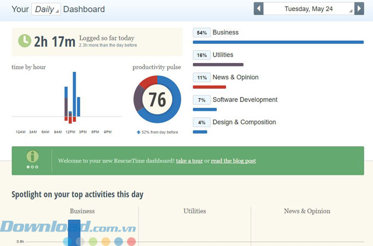This screenshot has height=246, width=373.
Task: Click the green clock icon beside logged time
Action: [x=24, y=41]
